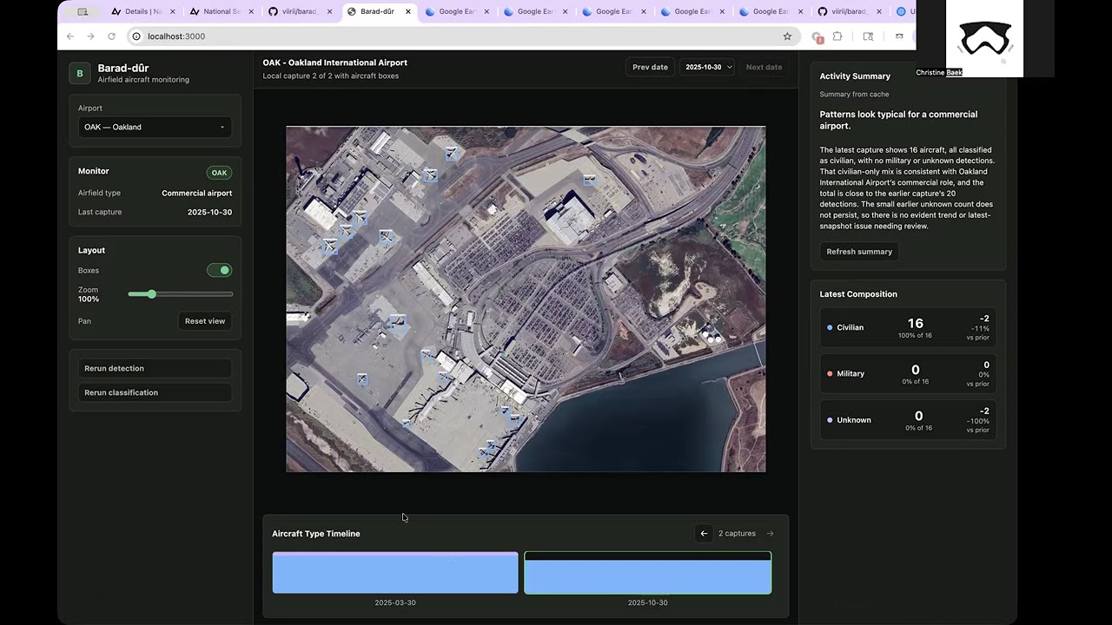Select the 2025-03-30 timeline bar
1112x625 pixels.
point(395,573)
